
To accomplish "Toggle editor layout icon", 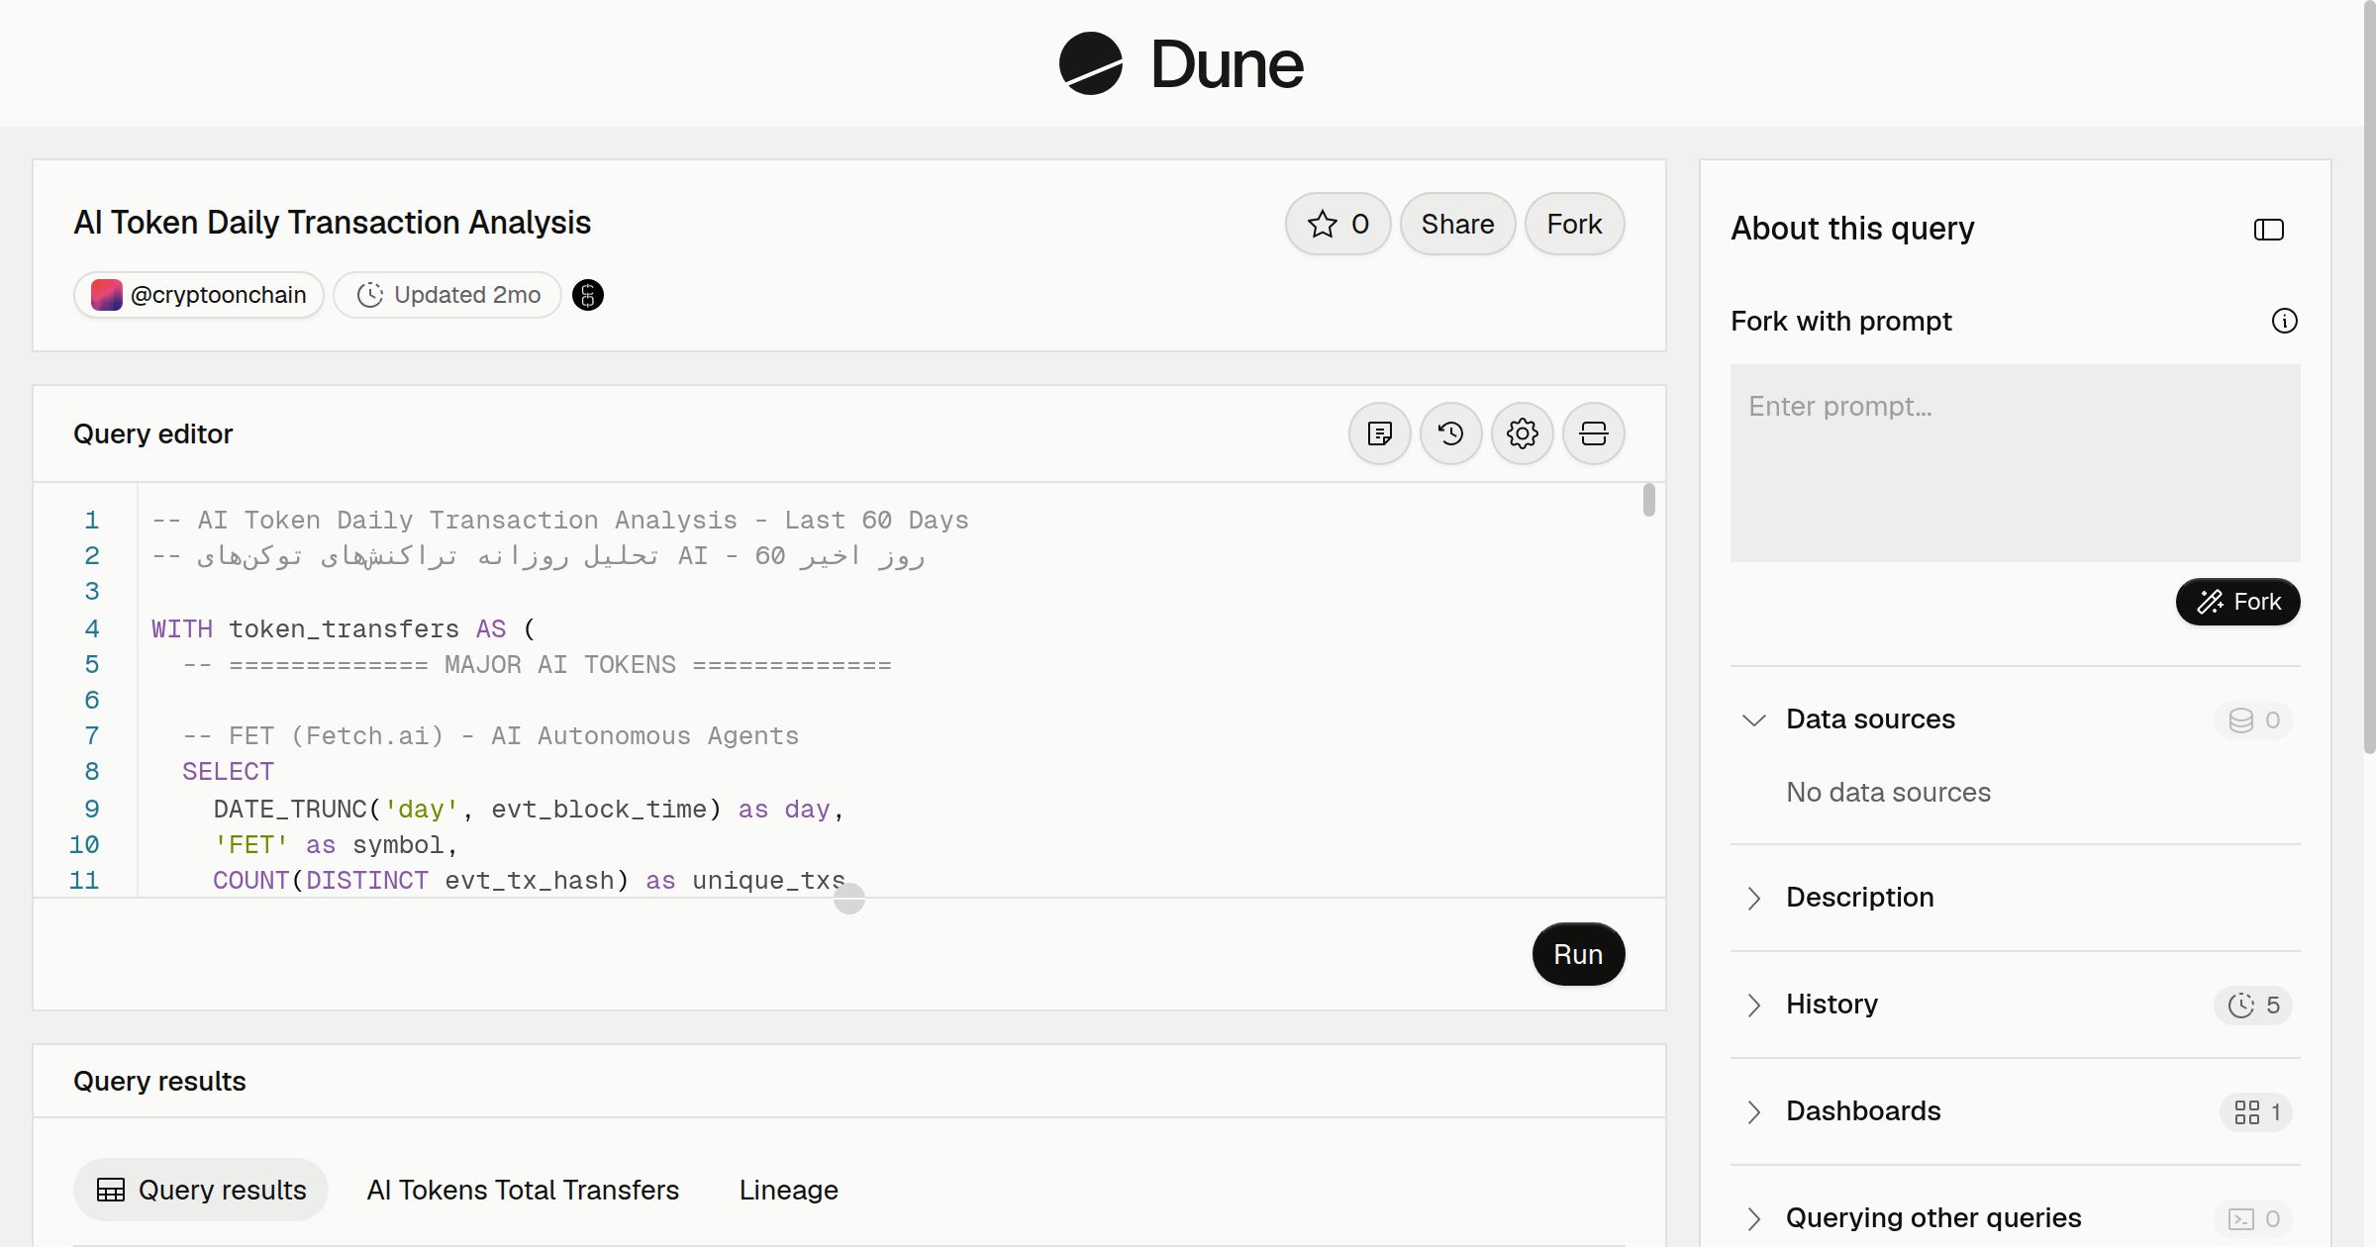I will tap(1593, 433).
